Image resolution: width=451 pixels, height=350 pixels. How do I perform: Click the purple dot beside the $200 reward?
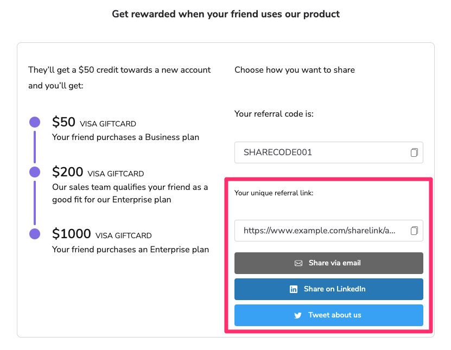[35, 172]
